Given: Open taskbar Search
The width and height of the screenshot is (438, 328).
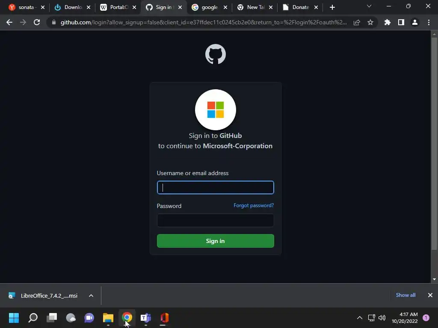Looking at the screenshot, I should (x=33, y=318).
